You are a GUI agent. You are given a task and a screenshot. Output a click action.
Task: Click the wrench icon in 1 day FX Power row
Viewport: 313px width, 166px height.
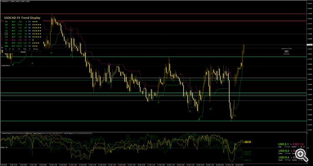click(x=304, y=147)
